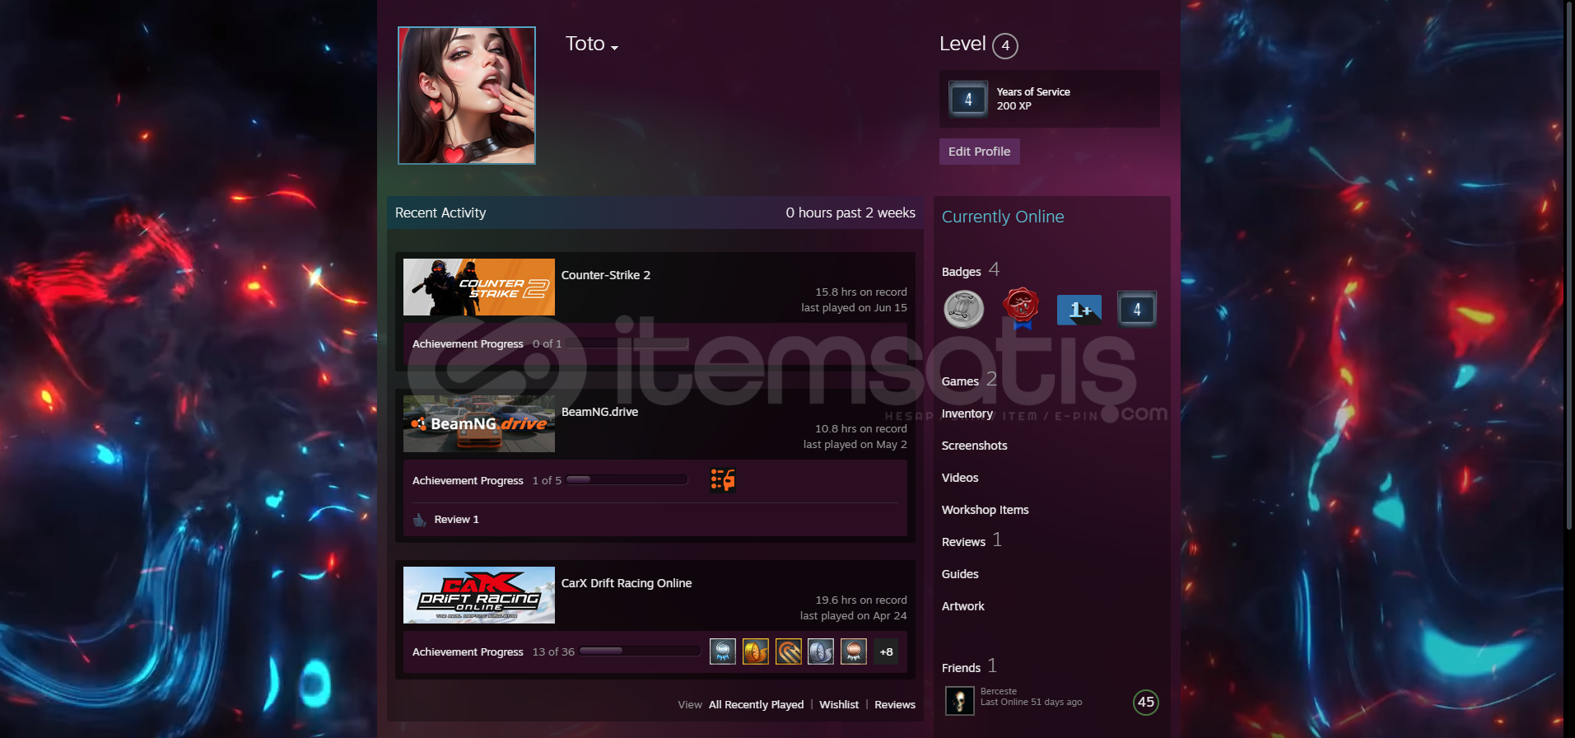
Task: View the second CarX gold coin achievement
Action: [756, 652]
